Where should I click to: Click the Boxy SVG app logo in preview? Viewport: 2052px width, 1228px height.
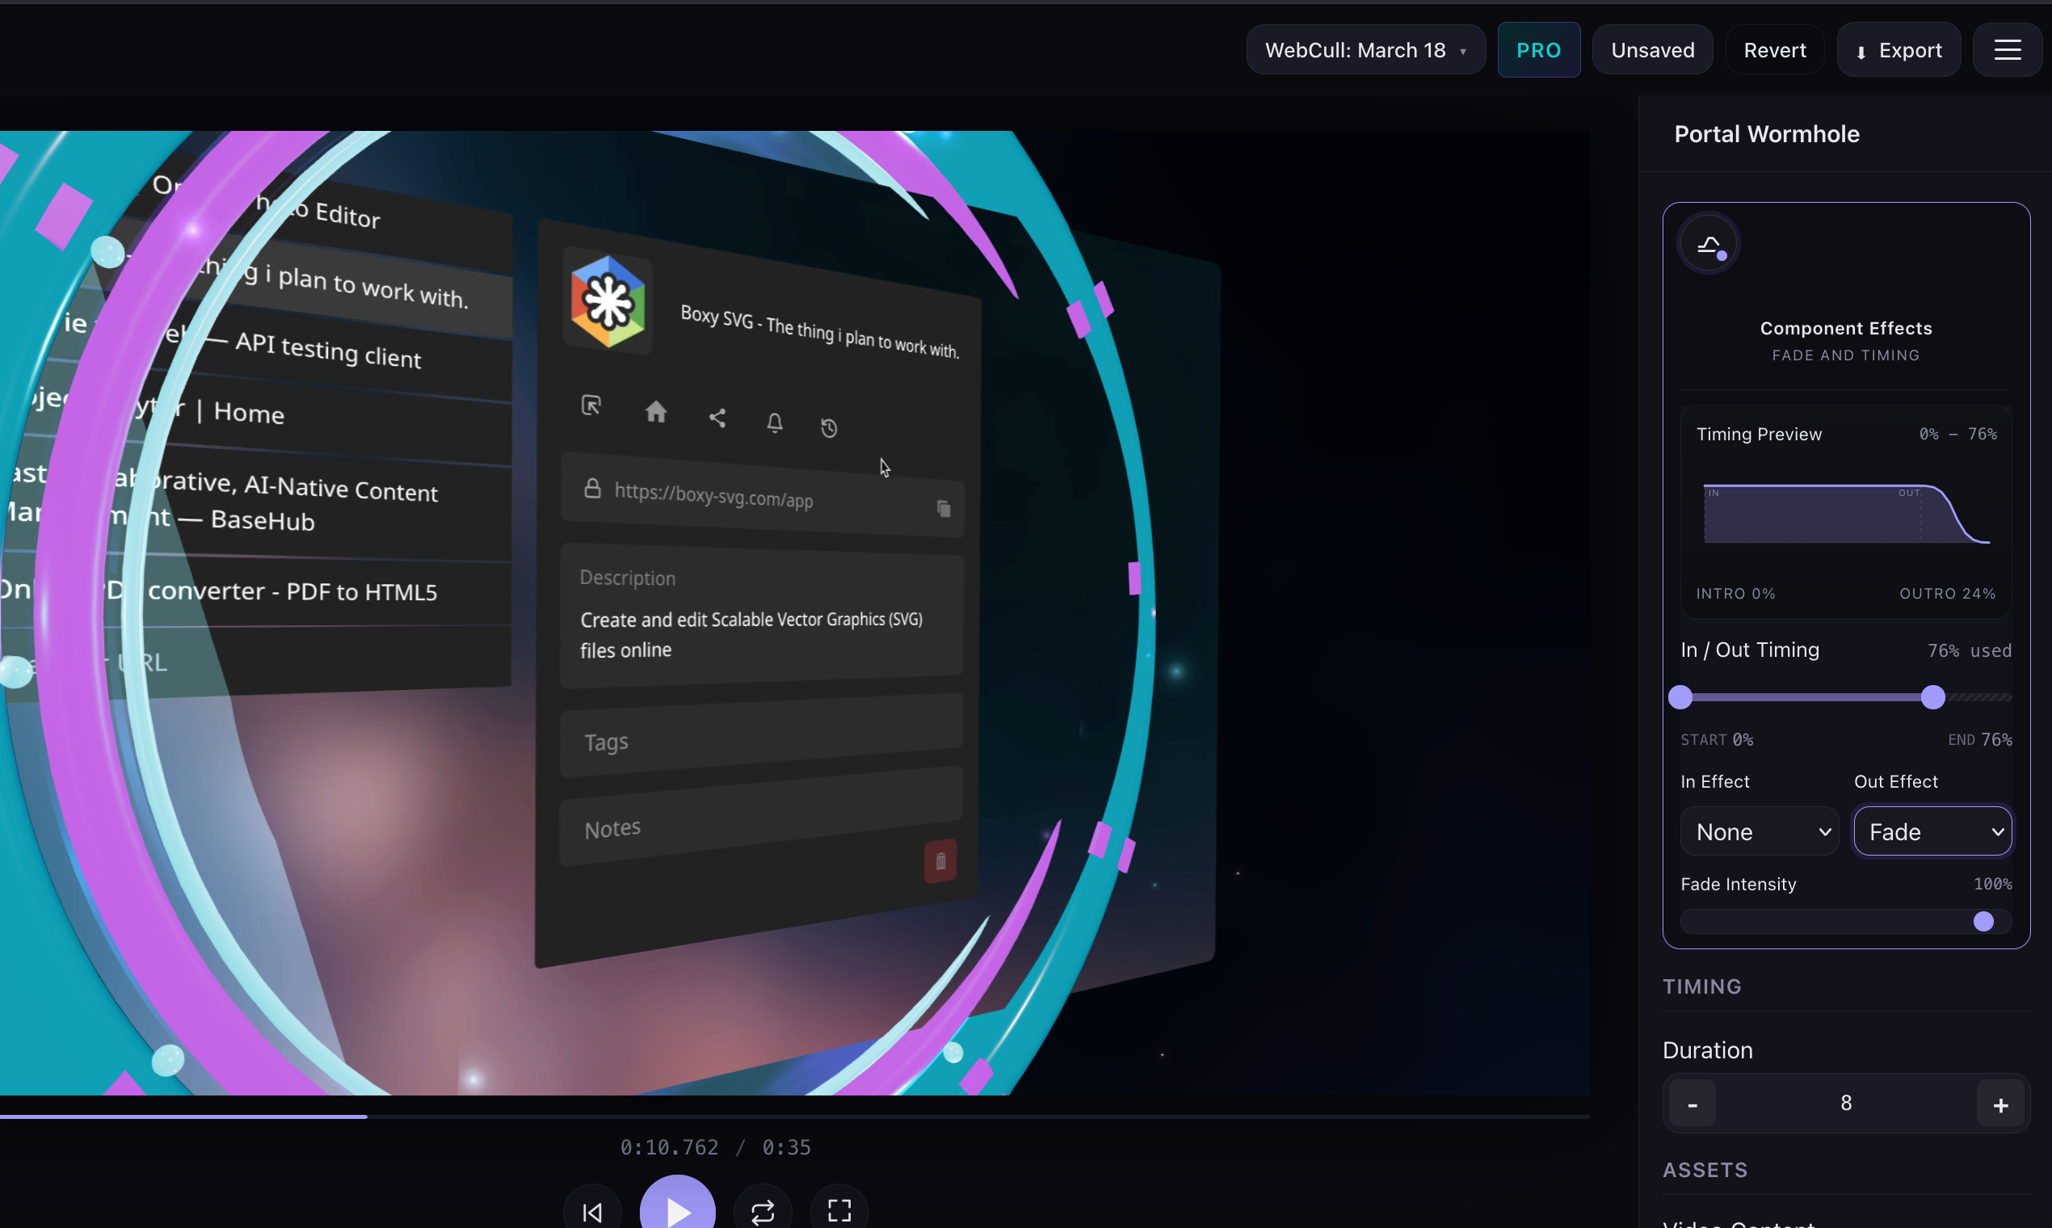[608, 302]
